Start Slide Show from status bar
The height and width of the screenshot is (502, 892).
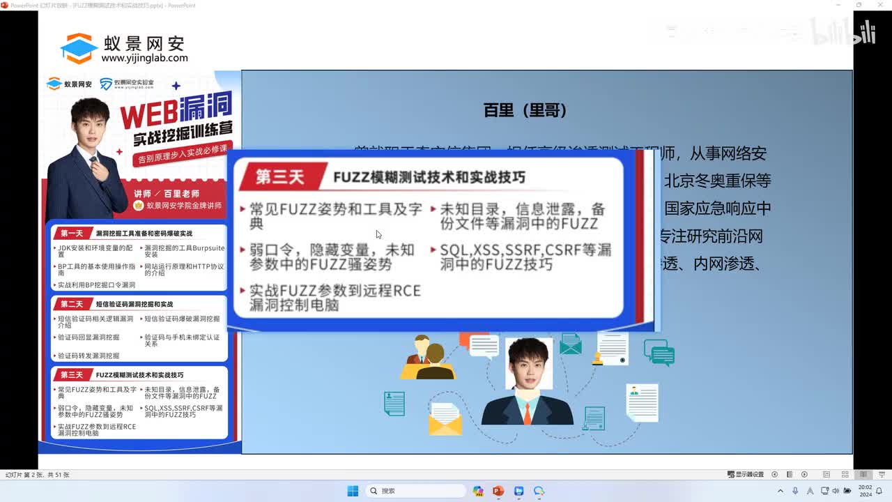click(x=882, y=475)
